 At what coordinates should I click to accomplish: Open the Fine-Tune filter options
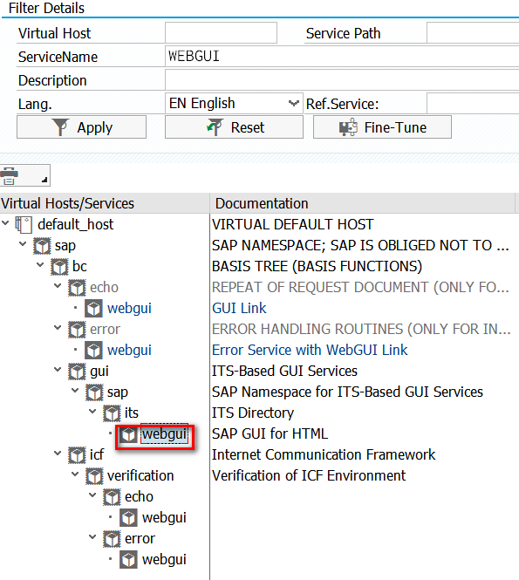[382, 127]
